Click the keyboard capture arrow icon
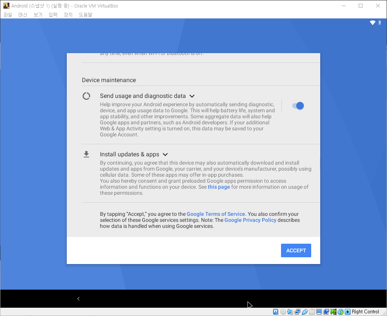Viewport: 387px width, 316px height. 347,312
